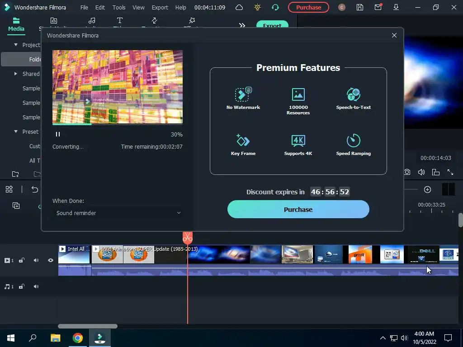Click the red playhead scissors marker
The image size is (463, 347).
(x=188, y=237)
